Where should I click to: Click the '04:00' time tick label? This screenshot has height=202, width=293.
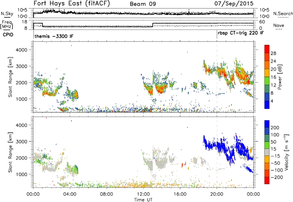pos(70,194)
